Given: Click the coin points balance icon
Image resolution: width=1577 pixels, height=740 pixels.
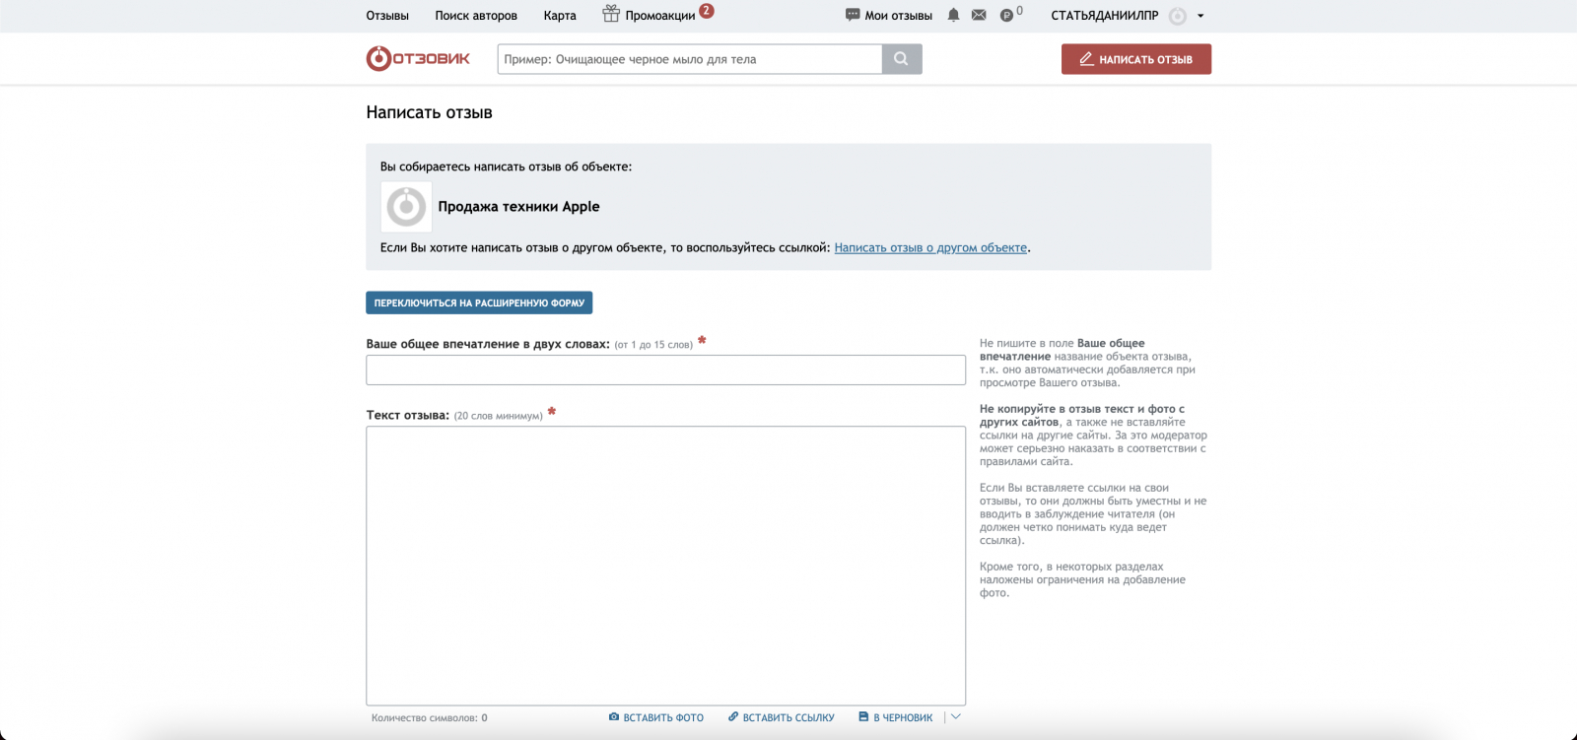Looking at the screenshot, I should (x=1006, y=15).
